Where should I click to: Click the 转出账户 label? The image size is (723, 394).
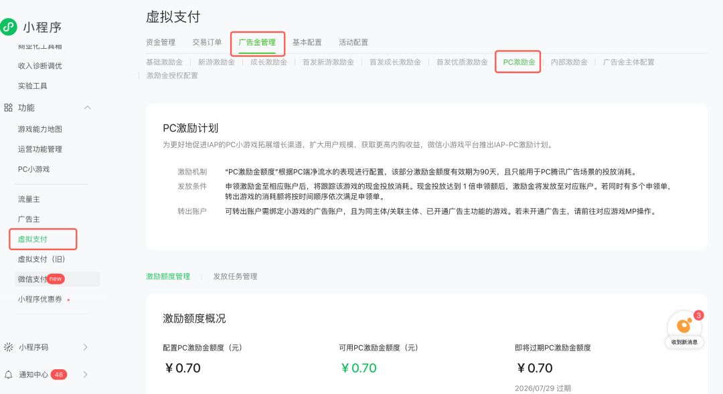point(192,211)
